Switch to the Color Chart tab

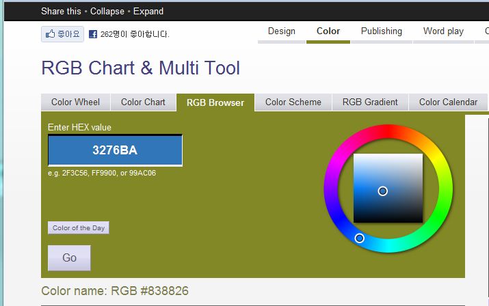coord(143,102)
